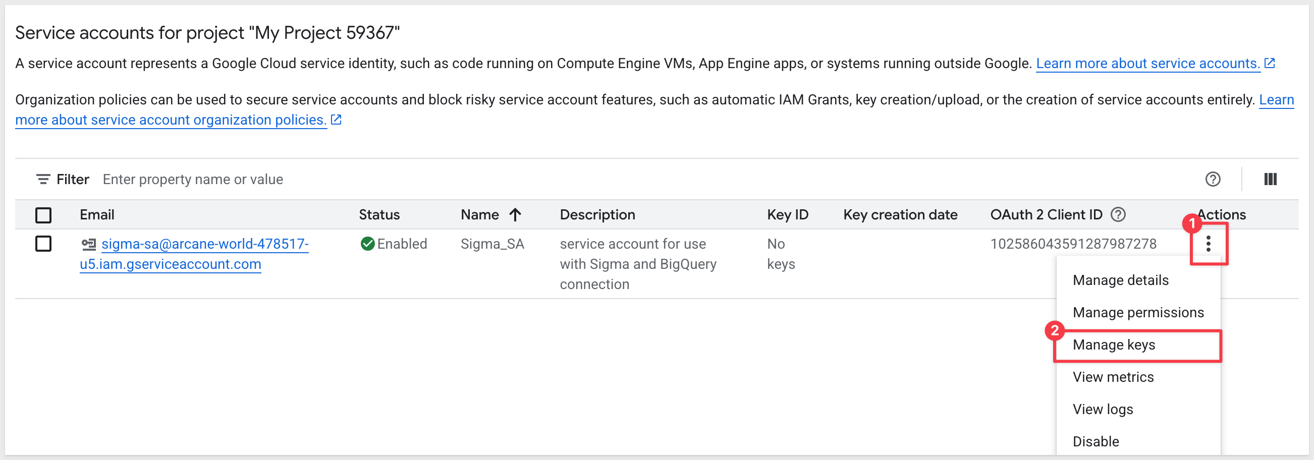Open View metrics from the actions menu
The height and width of the screenshot is (460, 1314).
point(1113,377)
